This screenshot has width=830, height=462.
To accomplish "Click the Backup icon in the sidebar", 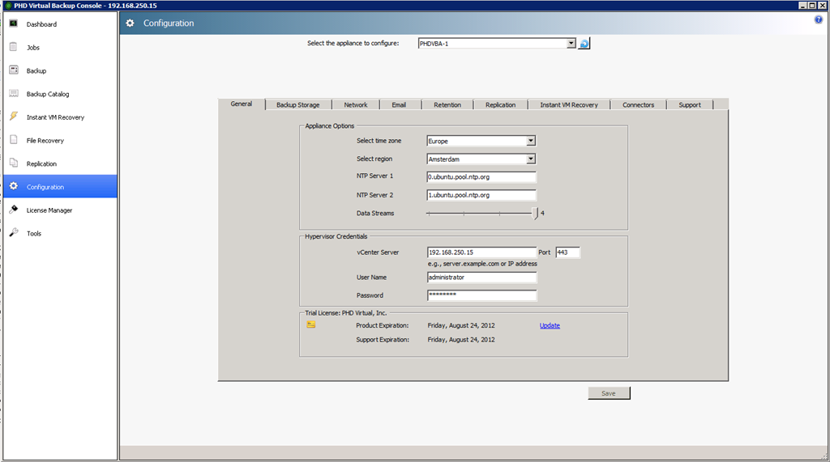I will [x=14, y=70].
